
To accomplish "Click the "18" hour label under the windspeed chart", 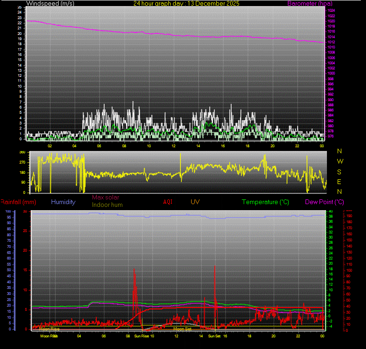I will coord(247,146).
